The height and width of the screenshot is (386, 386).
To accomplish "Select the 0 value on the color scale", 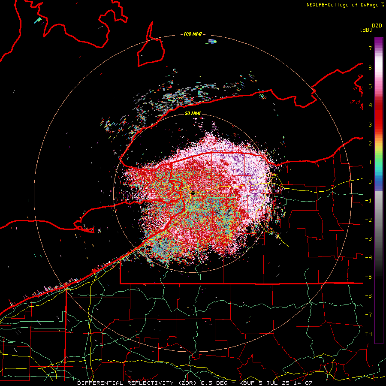I will click(x=370, y=182).
